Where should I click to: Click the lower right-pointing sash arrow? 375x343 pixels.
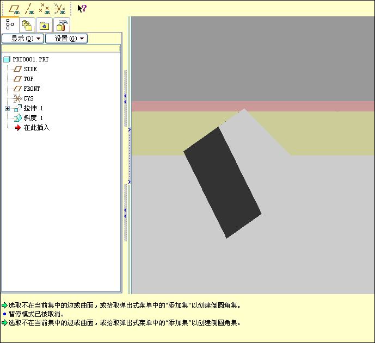tap(130, 182)
